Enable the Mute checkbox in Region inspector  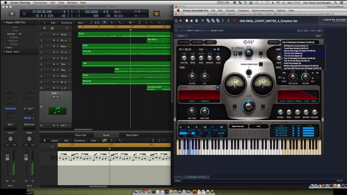pos(20,27)
